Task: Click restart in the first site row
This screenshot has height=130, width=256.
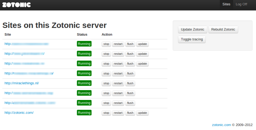Action: [118, 44]
